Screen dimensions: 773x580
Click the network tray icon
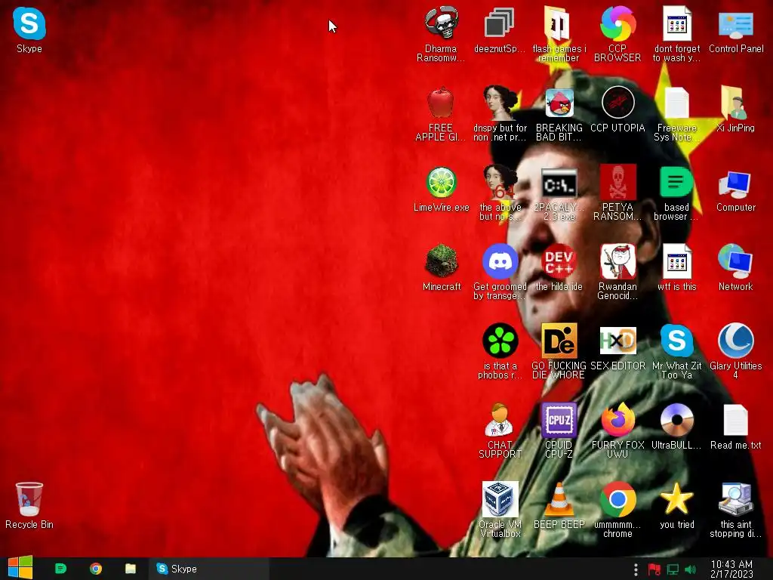pyautogui.click(x=673, y=569)
